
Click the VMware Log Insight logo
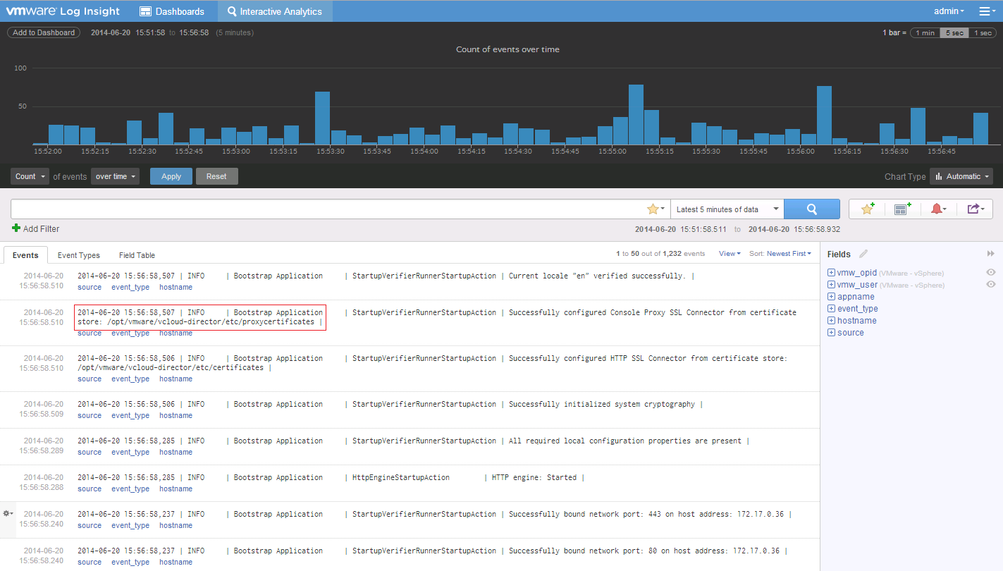[x=63, y=11]
